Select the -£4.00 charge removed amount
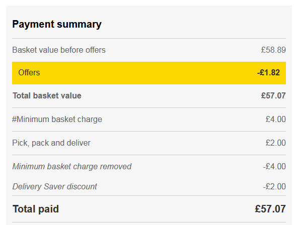The image size is (296, 225). 274,167
